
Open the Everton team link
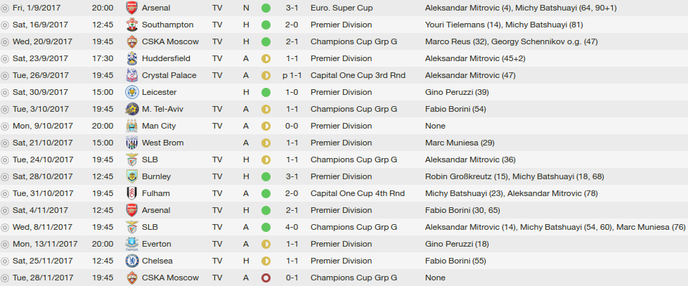click(x=157, y=244)
